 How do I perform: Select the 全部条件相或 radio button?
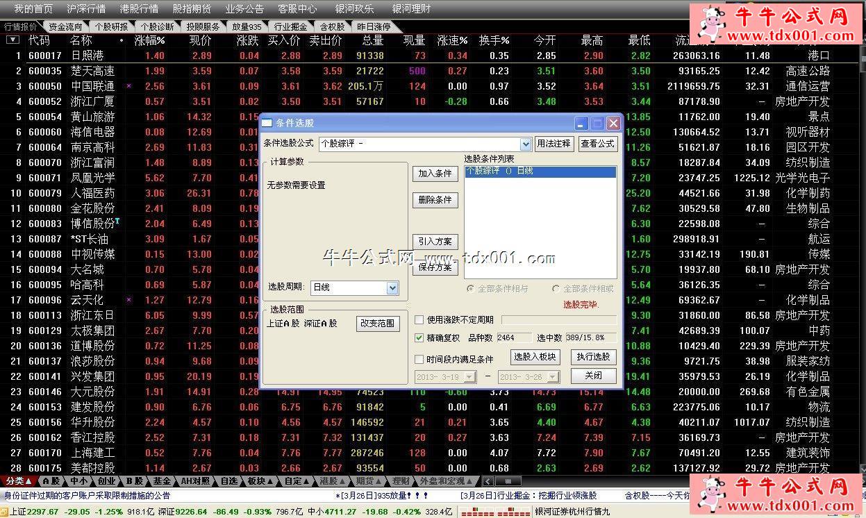[556, 289]
